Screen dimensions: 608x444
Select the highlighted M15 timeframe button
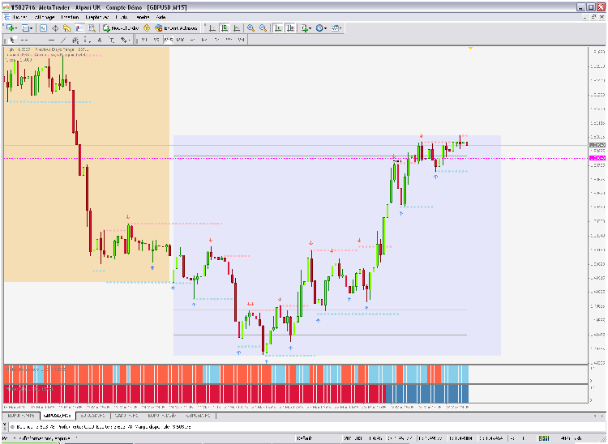coord(169,40)
